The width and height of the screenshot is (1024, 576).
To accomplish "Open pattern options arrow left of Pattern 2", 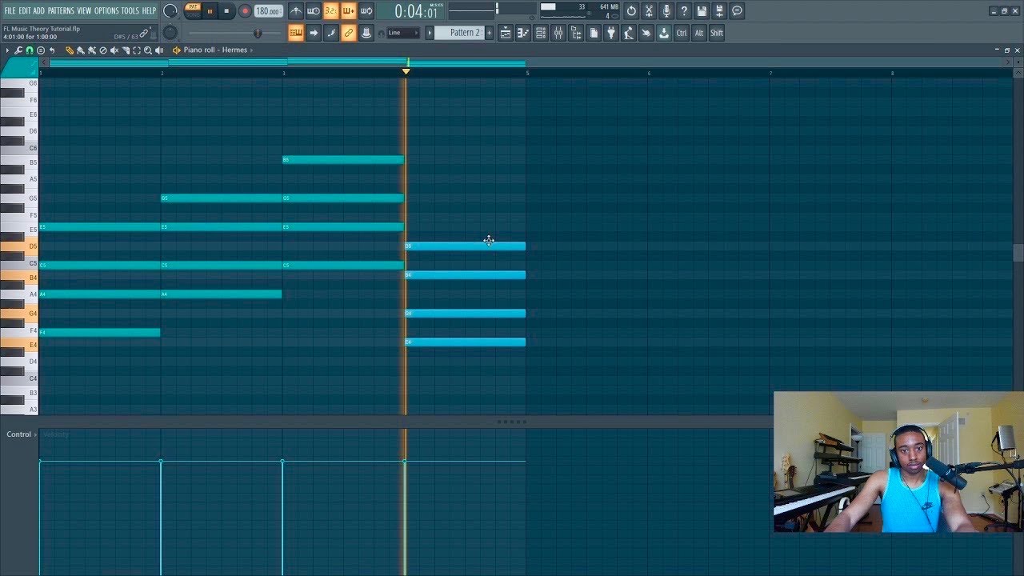I will pos(430,33).
